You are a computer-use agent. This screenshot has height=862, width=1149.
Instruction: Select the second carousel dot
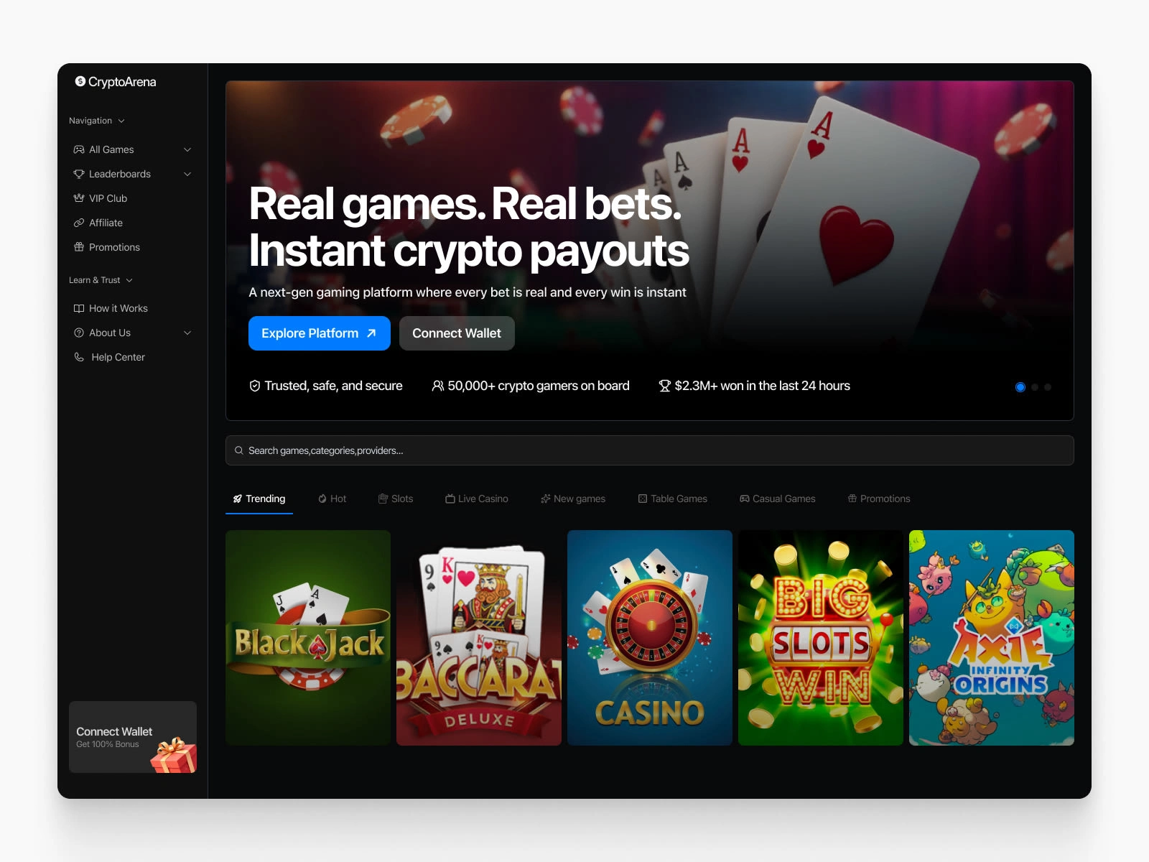point(1035,387)
